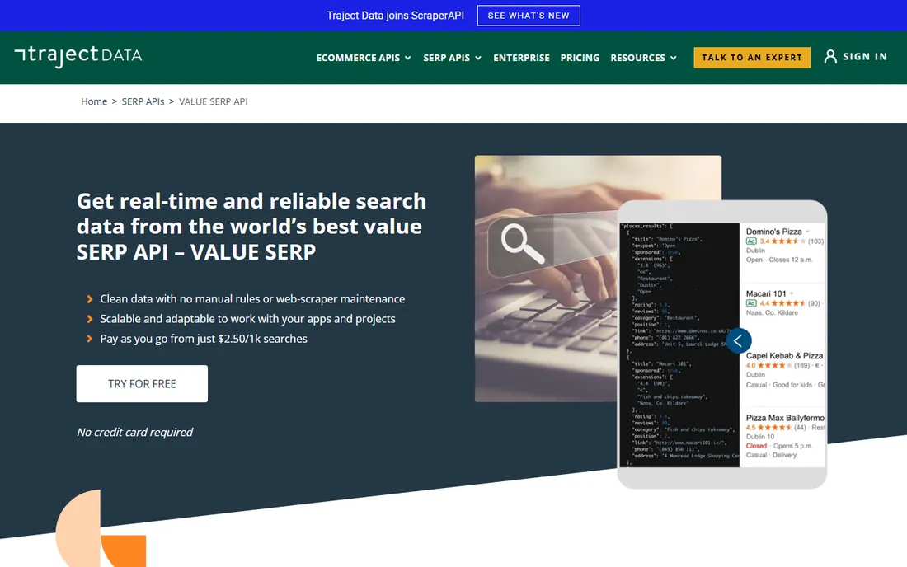
Task: Expand the SERP APIs chevron
Action: point(477,58)
